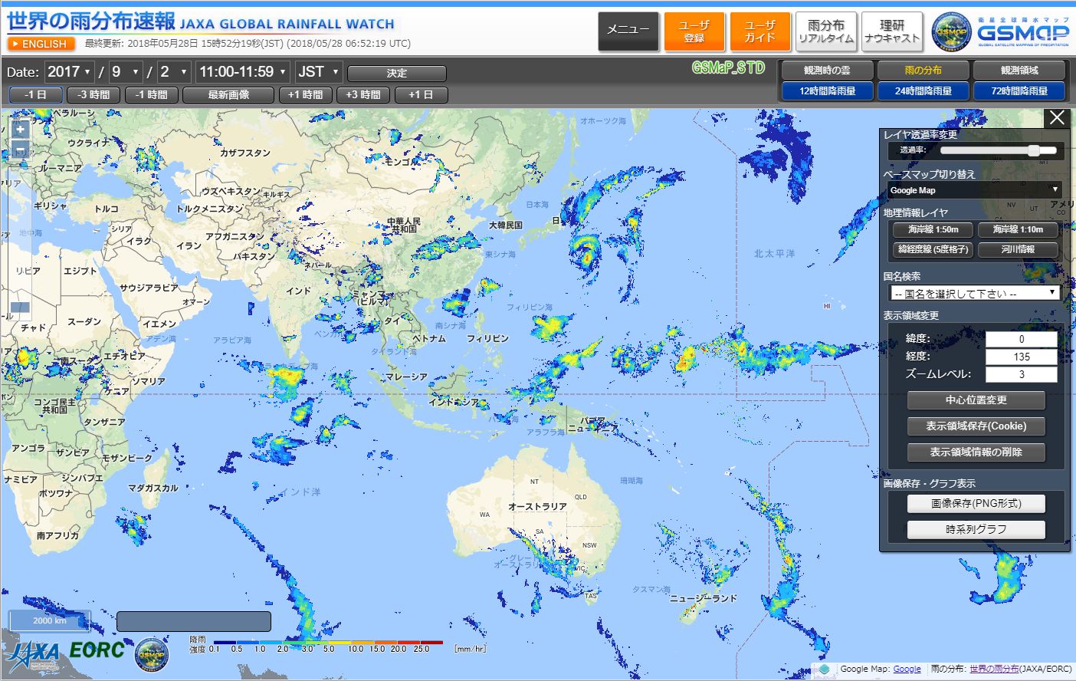Click the EORC logo text
Screen dimensions: 1076x681
tap(97, 650)
